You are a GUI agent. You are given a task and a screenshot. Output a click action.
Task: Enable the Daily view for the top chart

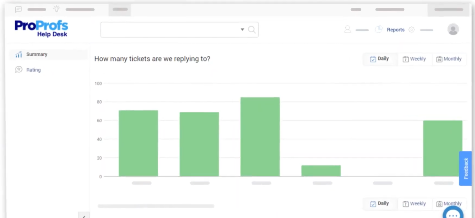pos(380,59)
